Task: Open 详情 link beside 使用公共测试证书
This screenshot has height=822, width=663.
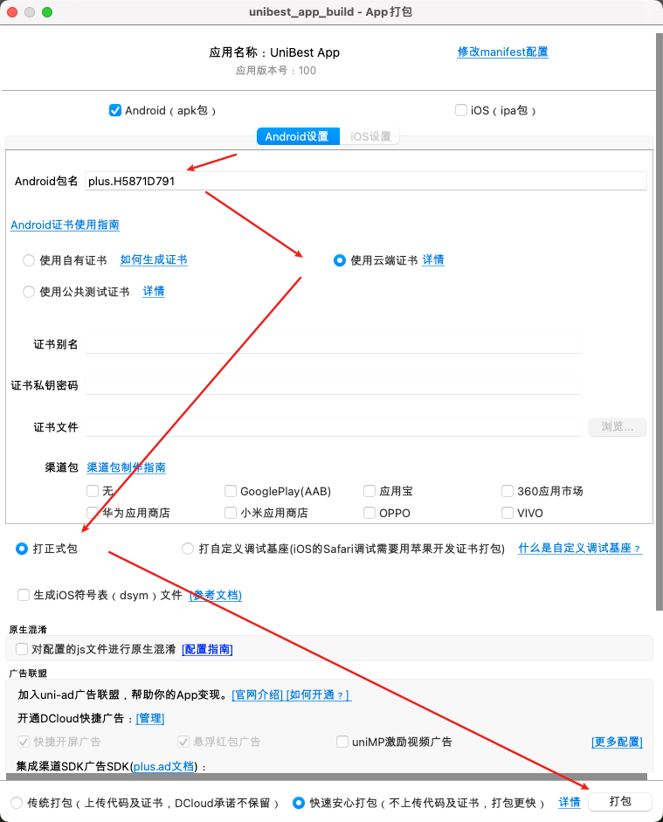Action: pos(154,291)
